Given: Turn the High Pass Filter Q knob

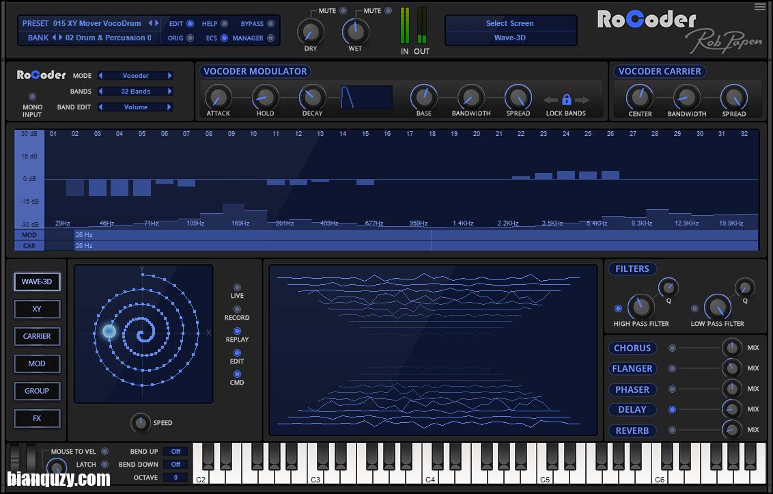Looking at the screenshot, I should [x=669, y=287].
